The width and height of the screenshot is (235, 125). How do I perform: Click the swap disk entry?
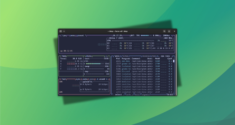click(x=97, y=66)
